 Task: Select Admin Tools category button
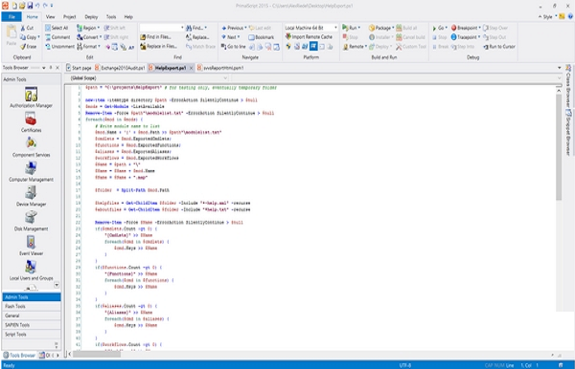click(32, 297)
